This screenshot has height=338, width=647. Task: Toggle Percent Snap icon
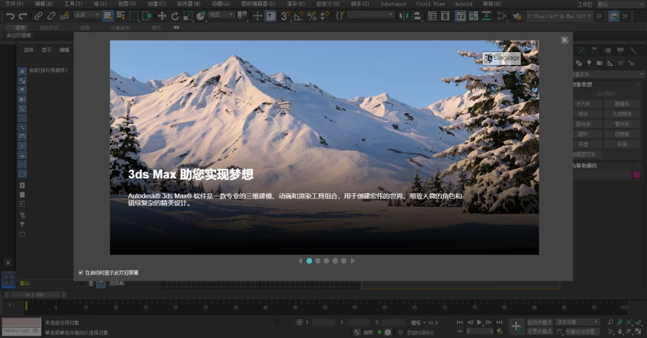(312, 16)
